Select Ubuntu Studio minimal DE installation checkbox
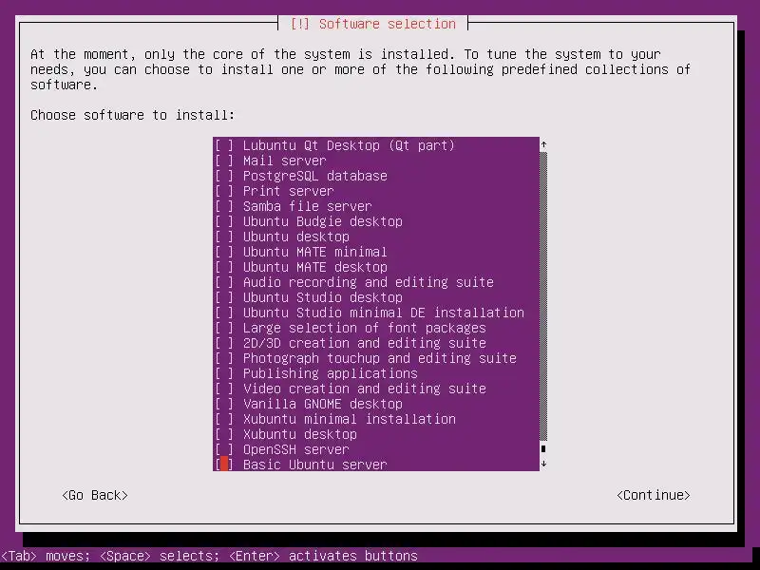 tap(224, 313)
